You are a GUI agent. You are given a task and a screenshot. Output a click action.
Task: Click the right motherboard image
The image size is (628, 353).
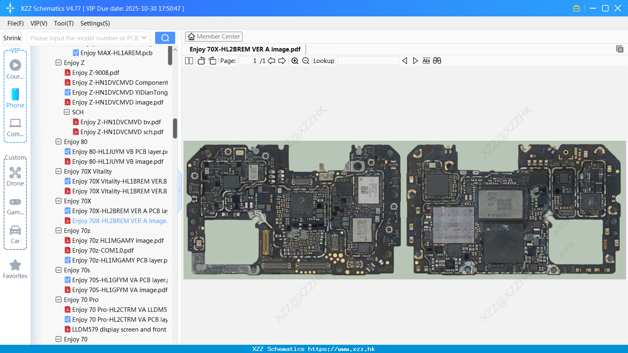click(x=514, y=210)
